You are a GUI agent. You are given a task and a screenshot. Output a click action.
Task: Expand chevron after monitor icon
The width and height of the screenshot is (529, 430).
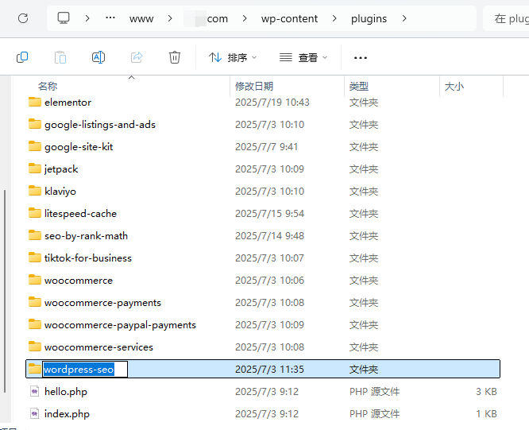tap(87, 18)
